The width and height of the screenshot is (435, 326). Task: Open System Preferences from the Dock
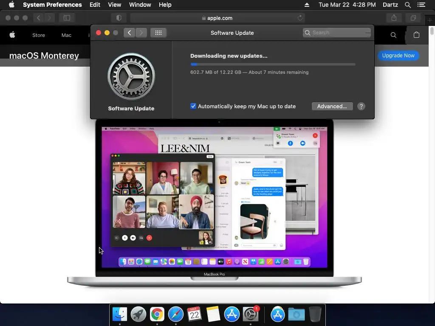pos(251,315)
